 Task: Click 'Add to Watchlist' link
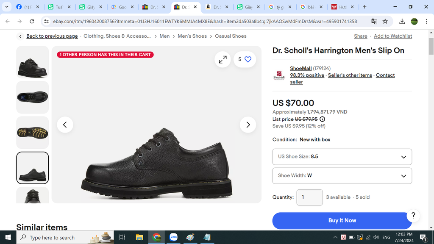coord(393,36)
